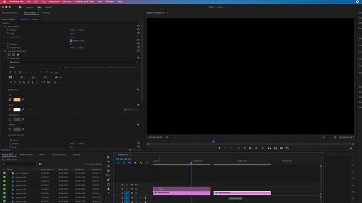Image resolution: width=362 pixels, height=203 pixels.
Task: Expand the Transform section
Action: (x=5, y=140)
